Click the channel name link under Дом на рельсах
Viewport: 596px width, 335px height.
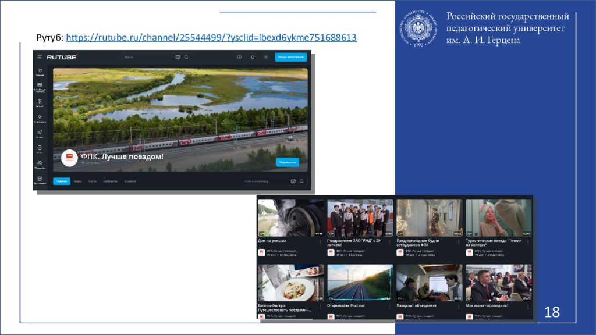281,251
